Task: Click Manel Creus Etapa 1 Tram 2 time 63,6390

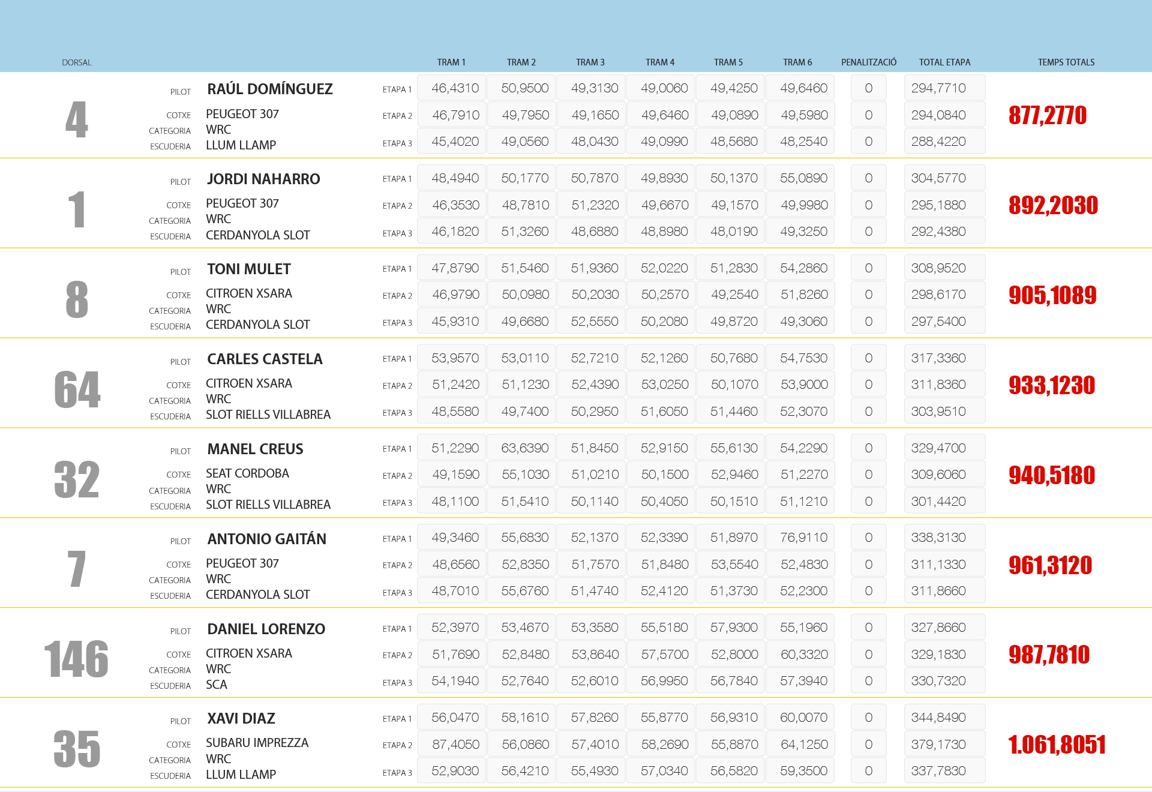Action: pos(525,448)
